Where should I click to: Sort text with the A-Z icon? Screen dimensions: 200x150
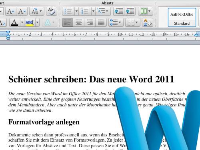tap(148, 22)
